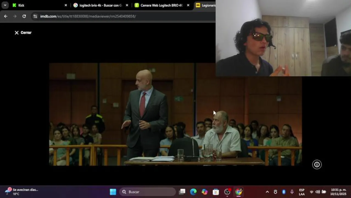Reload the IMDb page
351x198 pixels.
24,16
